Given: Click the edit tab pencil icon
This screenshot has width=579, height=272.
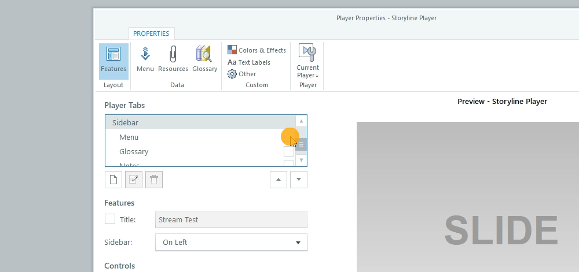Looking at the screenshot, I should (x=134, y=180).
